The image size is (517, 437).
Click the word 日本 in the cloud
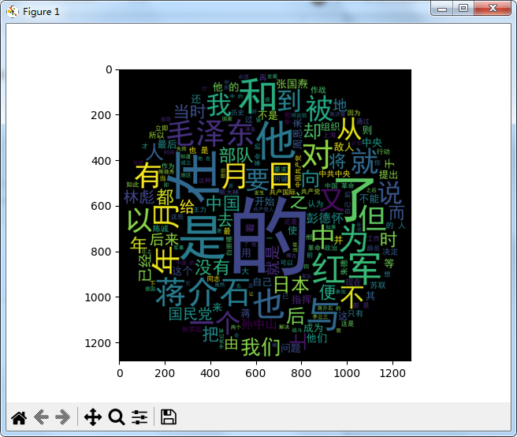(x=290, y=282)
